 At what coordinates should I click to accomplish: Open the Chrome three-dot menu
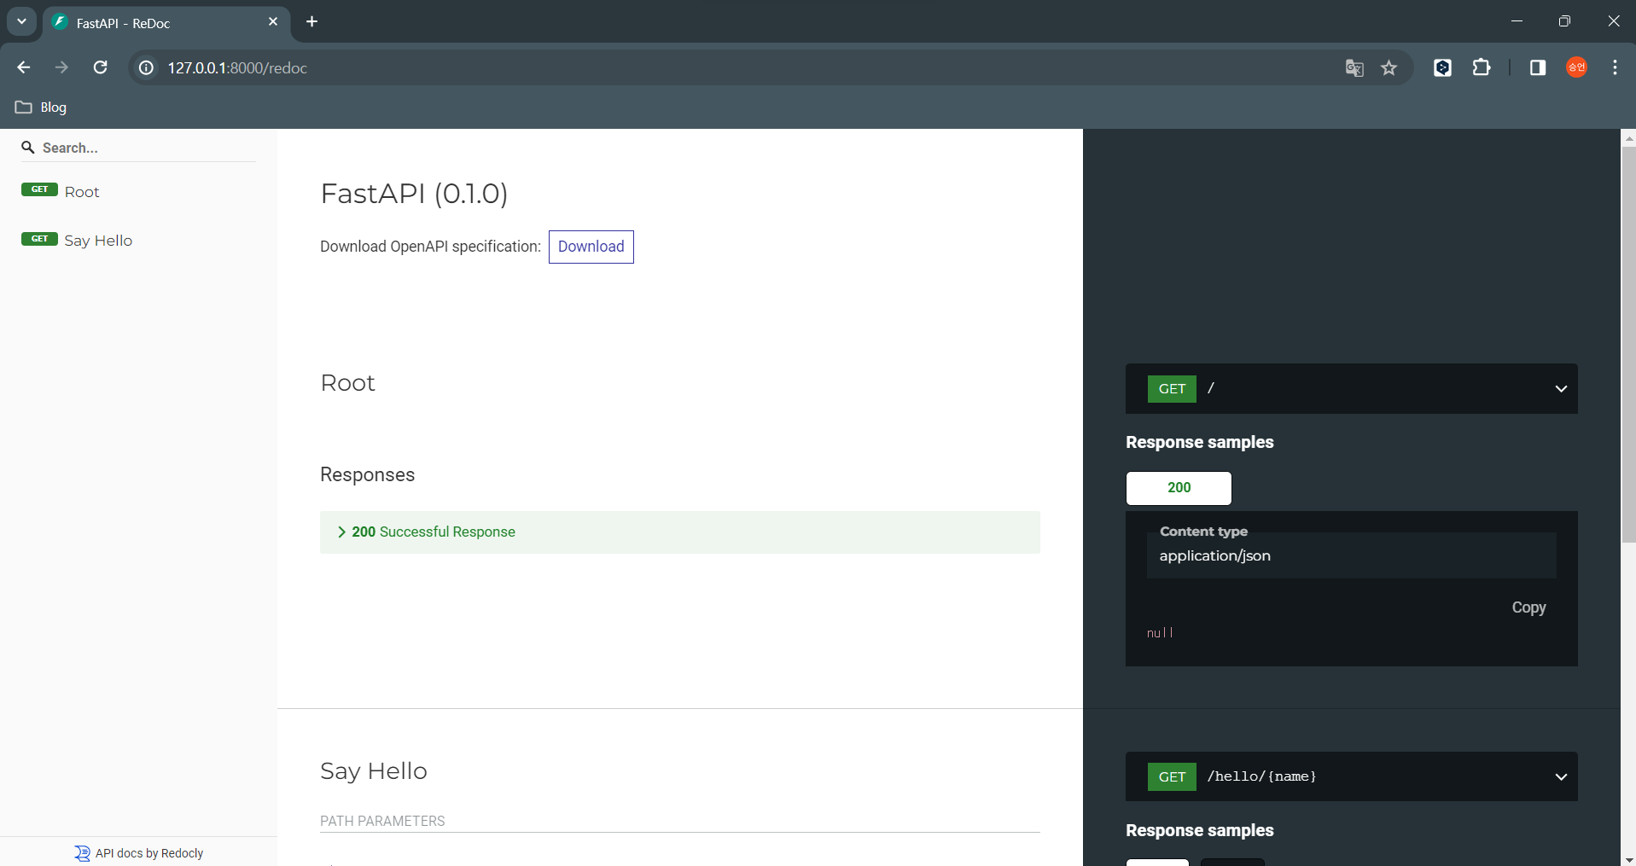click(x=1615, y=67)
